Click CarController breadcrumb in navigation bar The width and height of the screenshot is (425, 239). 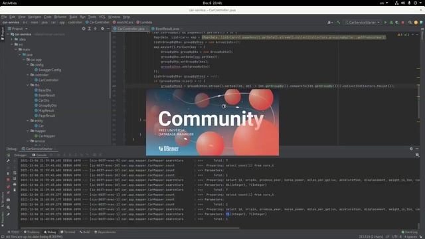[98, 23]
